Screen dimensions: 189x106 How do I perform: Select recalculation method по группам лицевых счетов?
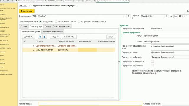(79, 22)
